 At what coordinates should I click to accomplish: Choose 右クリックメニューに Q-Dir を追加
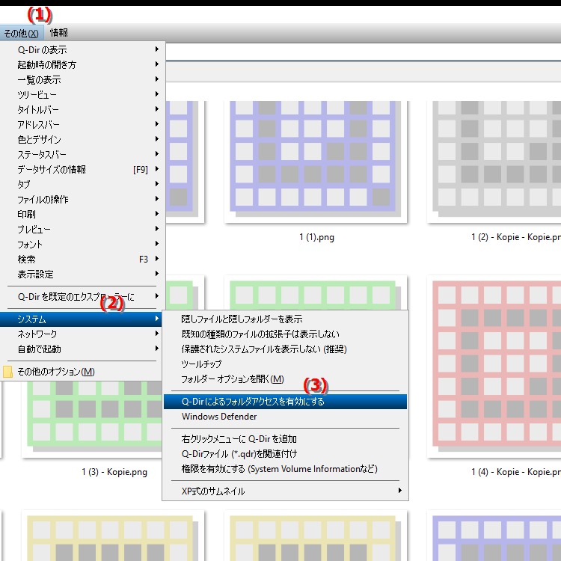tap(285, 438)
